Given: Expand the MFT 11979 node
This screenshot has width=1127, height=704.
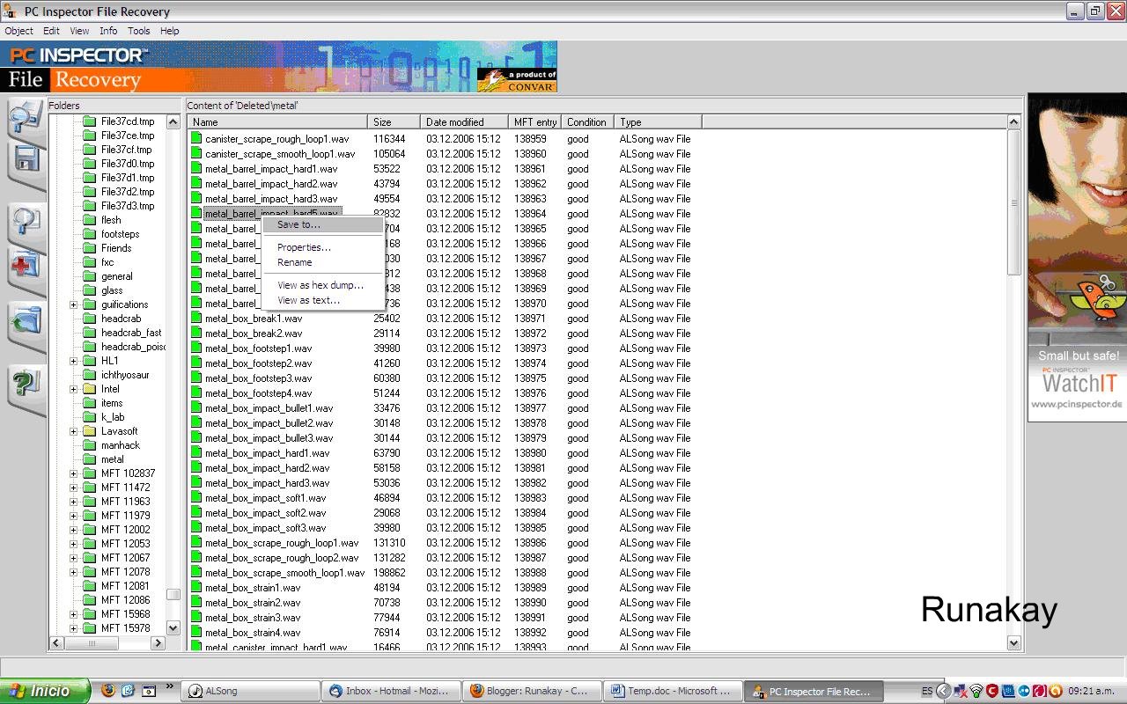Looking at the screenshot, I should click(74, 516).
